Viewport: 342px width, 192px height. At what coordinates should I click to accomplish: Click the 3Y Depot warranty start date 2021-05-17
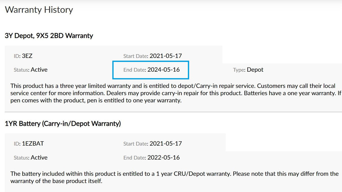click(166, 56)
